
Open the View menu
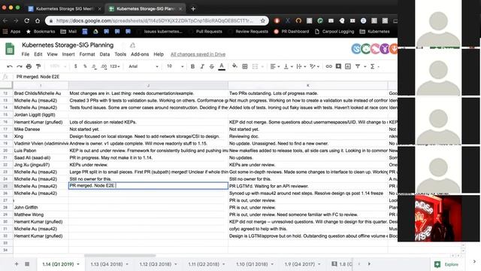tap(52, 54)
